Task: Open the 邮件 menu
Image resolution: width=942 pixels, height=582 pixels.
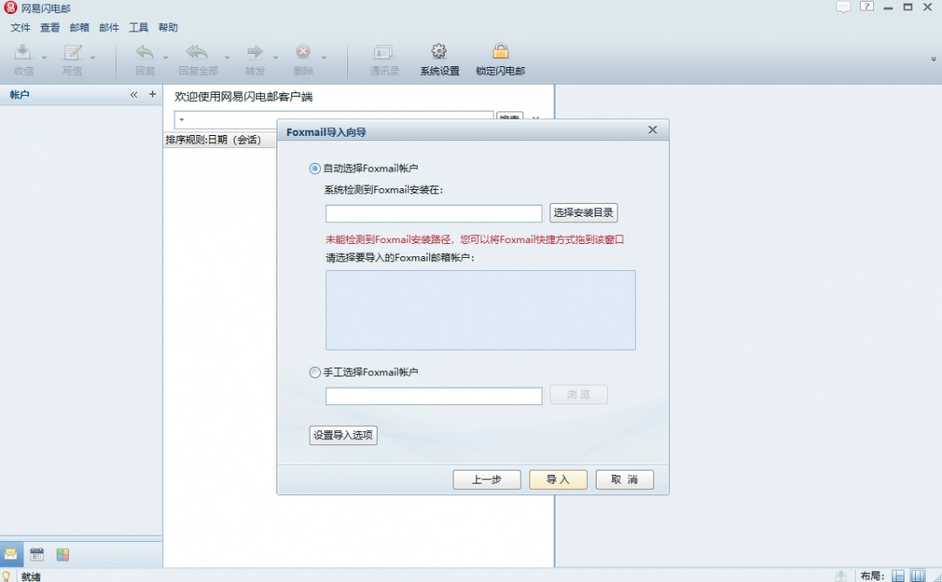Action: click(109, 28)
